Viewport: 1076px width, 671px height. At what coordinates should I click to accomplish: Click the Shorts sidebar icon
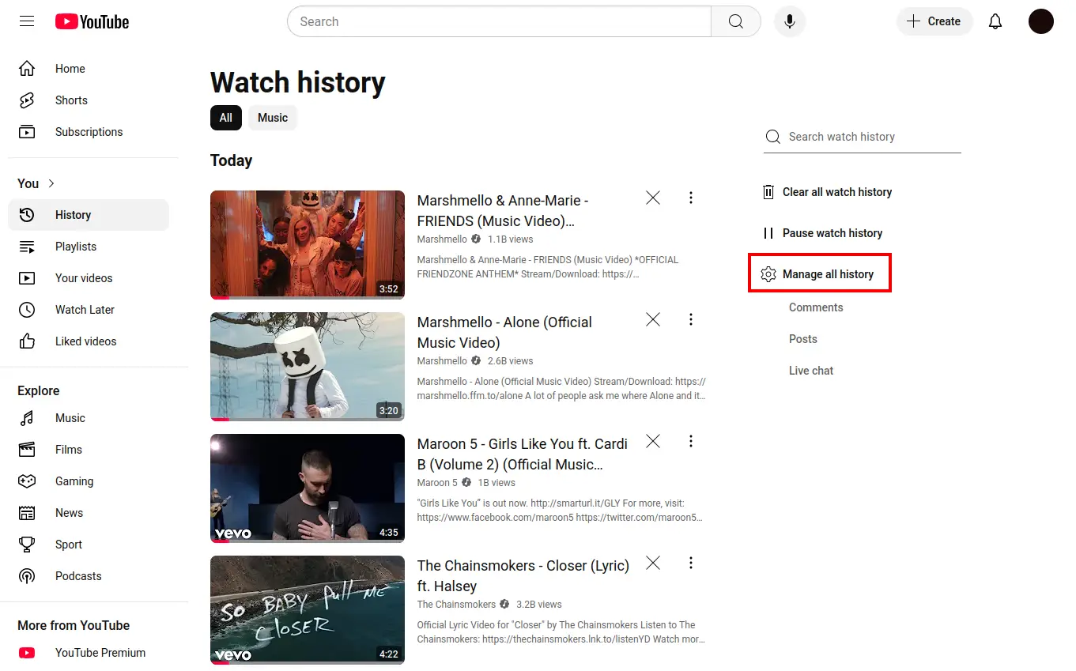[27, 100]
